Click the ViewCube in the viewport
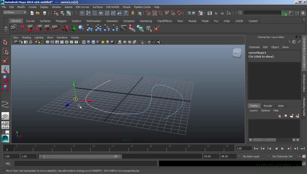This screenshot has height=174, width=307. pos(237,53)
